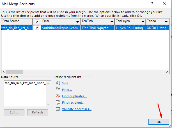This screenshot has width=172, height=128.
Task: Click the Help question mark icon
Action: click(x=152, y=4)
